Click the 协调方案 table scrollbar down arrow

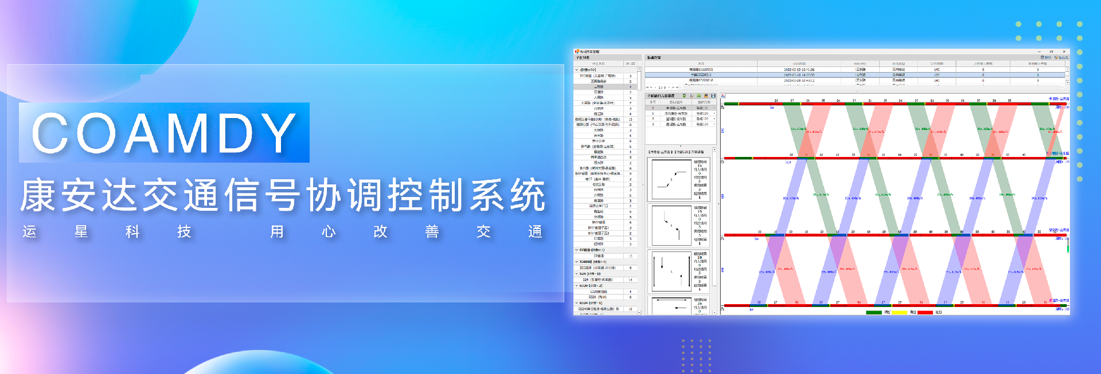pyautogui.click(x=1067, y=82)
